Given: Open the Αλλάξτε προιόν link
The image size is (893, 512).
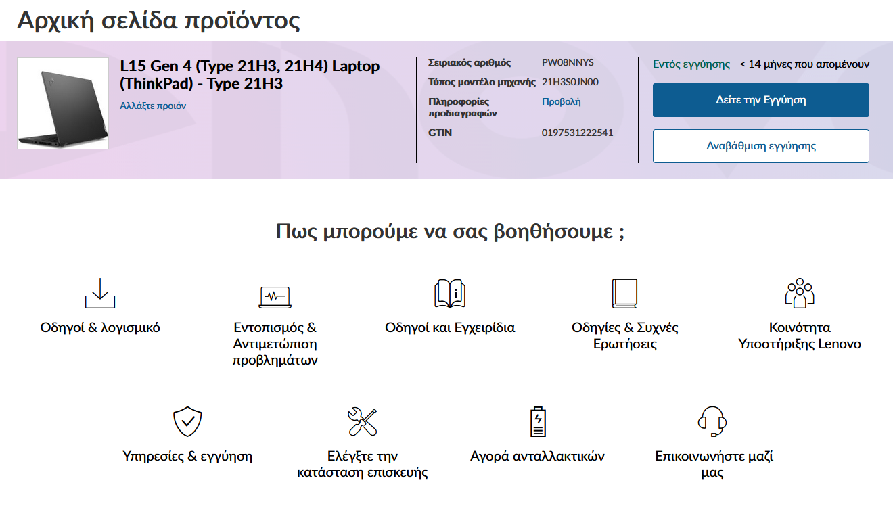Looking at the screenshot, I should click(x=152, y=107).
